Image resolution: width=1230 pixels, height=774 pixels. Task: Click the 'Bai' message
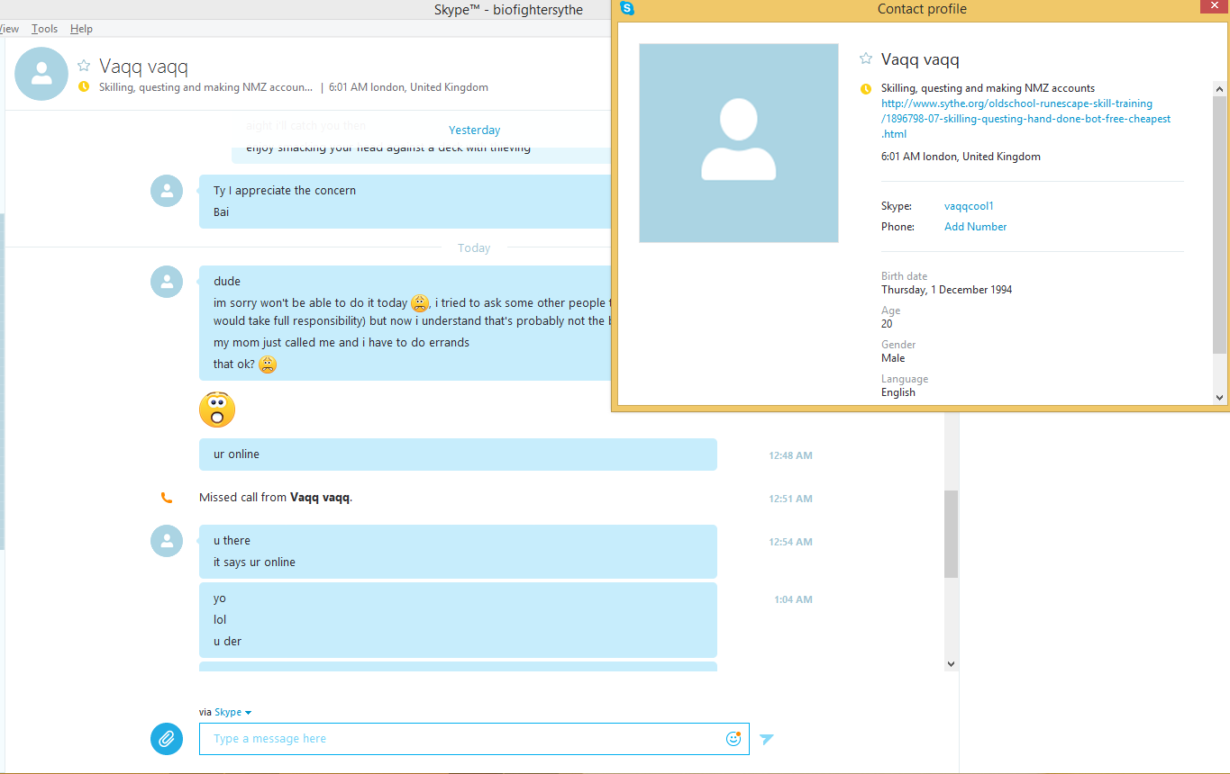[x=221, y=212]
